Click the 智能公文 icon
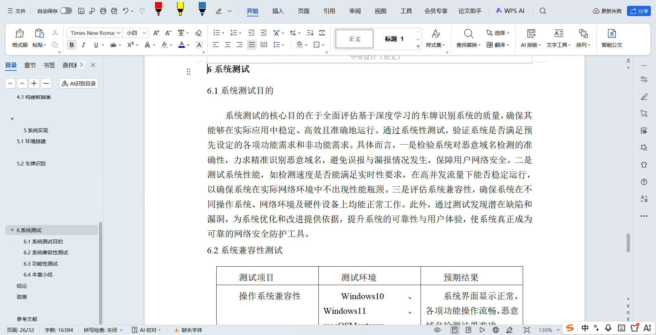The width and height of the screenshot is (656, 335). tap(612, 33)
